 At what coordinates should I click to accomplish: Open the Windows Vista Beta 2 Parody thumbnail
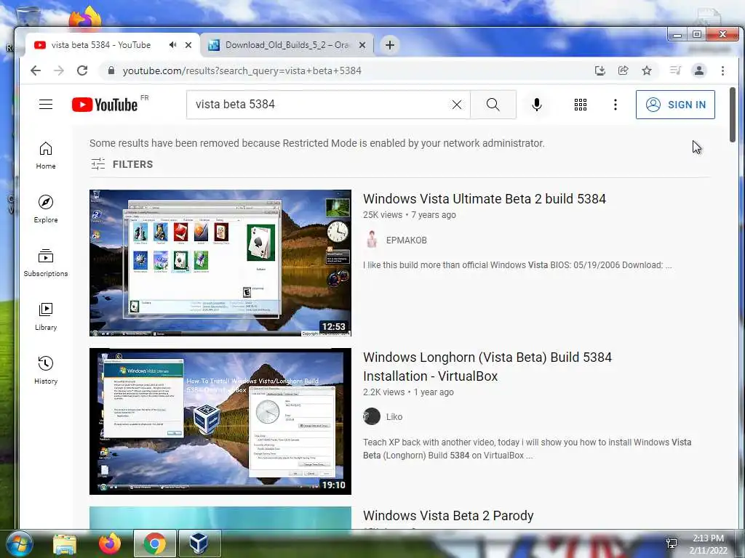220,517
